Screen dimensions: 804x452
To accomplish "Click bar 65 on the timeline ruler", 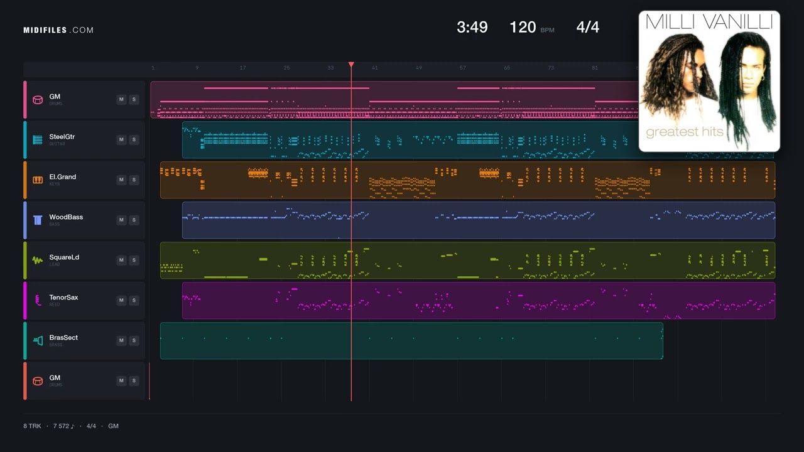I will click(506, 68).
